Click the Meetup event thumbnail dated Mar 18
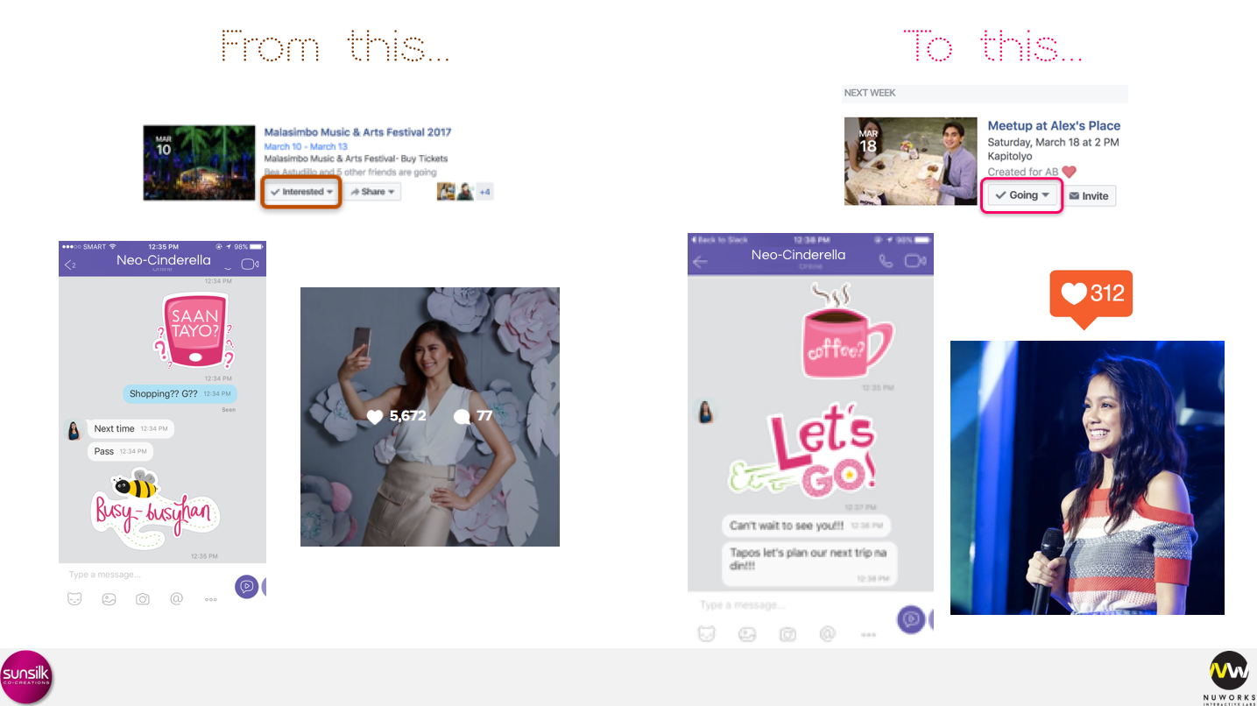Image resolution: width=1257 pixels, height=706 pixels. click(x=910, y=161)
